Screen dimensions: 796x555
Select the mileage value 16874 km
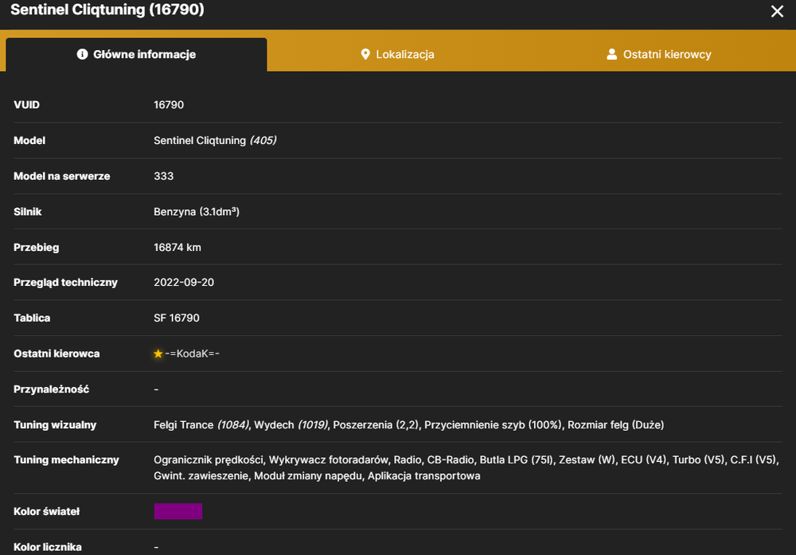coord(178,248)
